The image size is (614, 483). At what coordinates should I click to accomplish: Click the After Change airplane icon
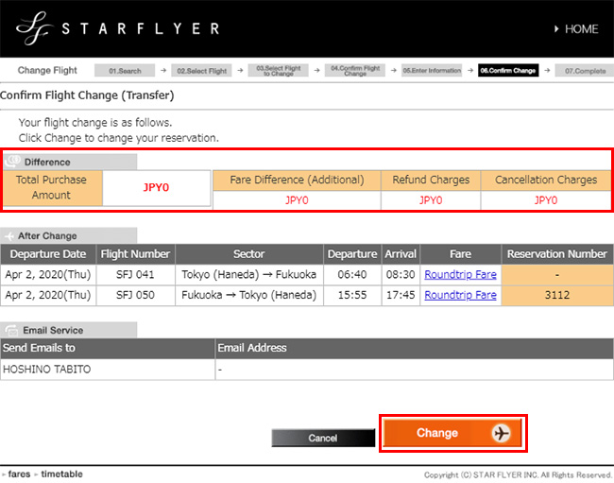[10, 235]
